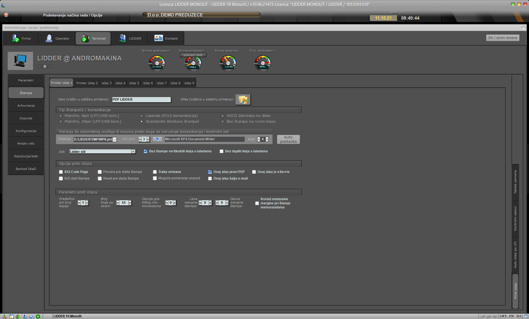The image size is (529, 319).
Task: Click pokreni test button
Action: coord(193,55)
